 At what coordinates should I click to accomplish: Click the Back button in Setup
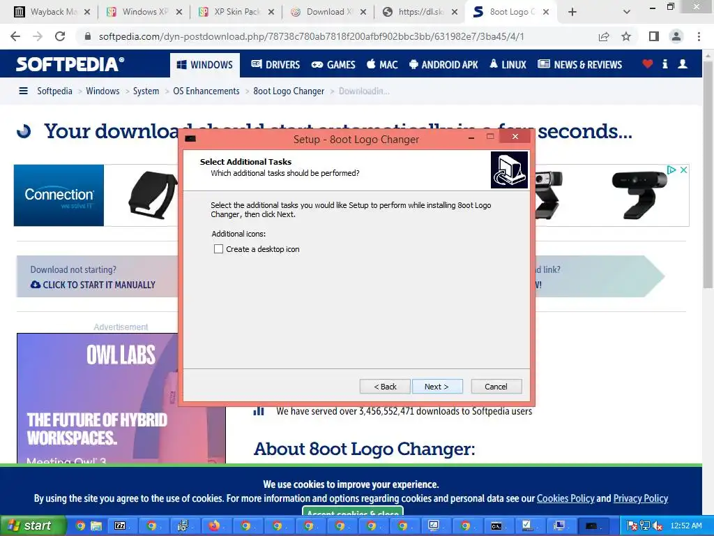(x=385, y=387)
